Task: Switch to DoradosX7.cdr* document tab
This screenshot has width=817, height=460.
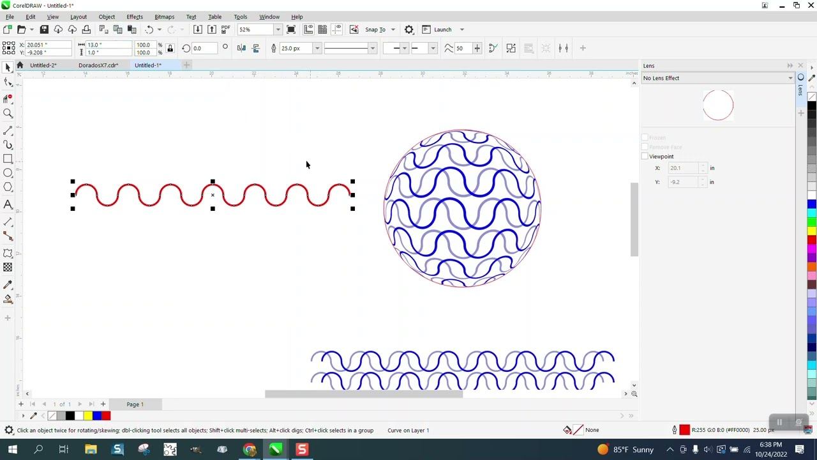Action: click(x=98, y=65)
